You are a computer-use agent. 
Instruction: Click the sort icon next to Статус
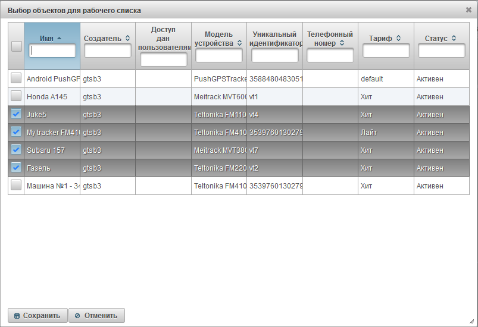tap(454, 38)
